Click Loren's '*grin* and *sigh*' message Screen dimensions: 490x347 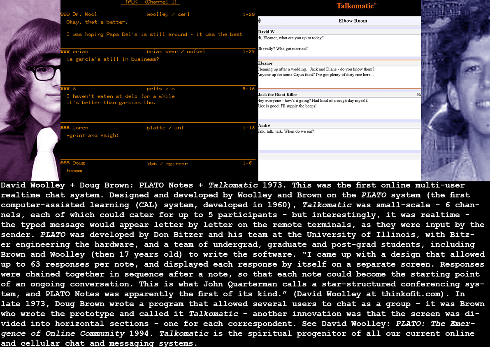pyautogui.click(x=93, y=136)
